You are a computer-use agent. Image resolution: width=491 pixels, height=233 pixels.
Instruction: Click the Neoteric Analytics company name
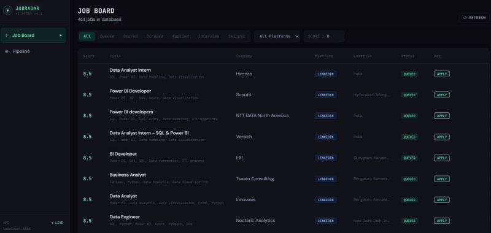click(255, 221)
